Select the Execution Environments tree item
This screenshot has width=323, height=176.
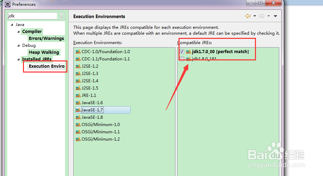tap(47, 66)
